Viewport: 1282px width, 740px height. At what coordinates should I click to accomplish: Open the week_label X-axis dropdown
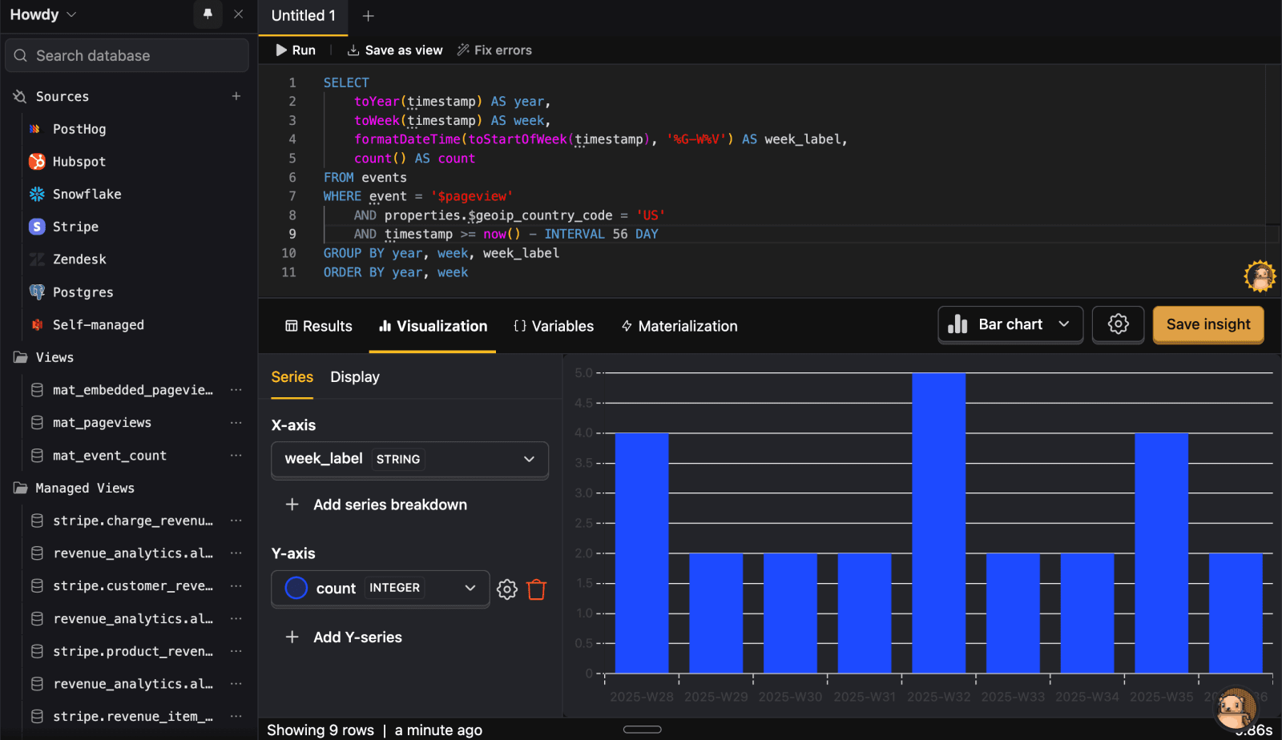(409, 459)
